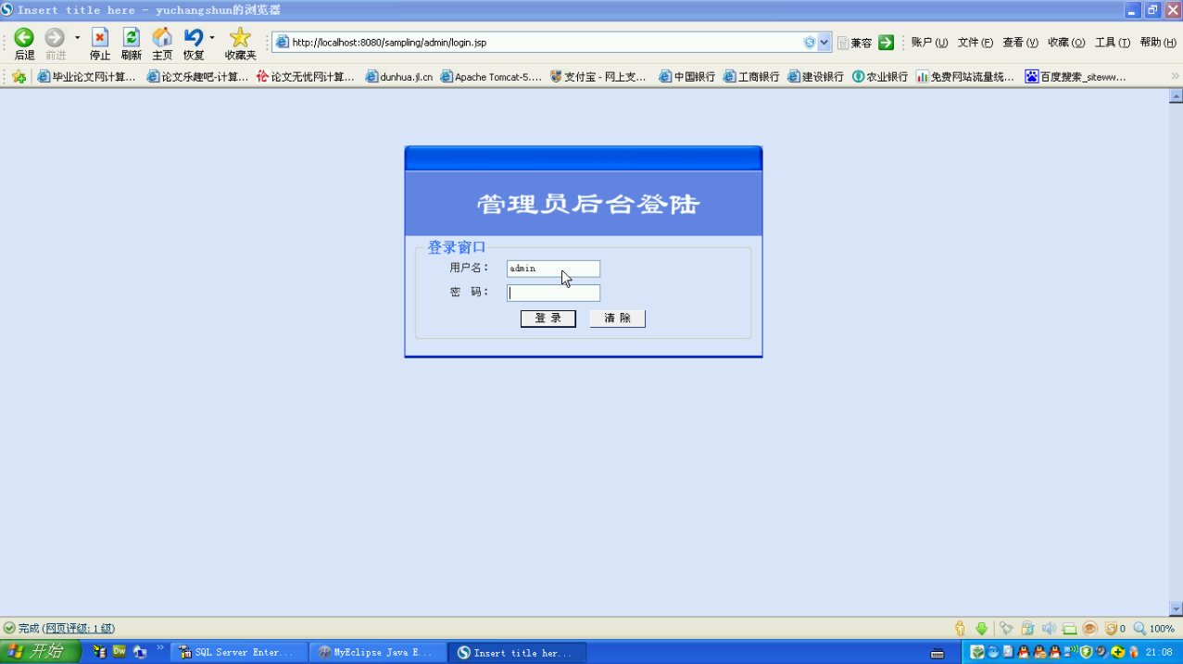Open the 查看 menu
The width and height of the screenshot is (1183, 664).
(x=1020, y=43)
